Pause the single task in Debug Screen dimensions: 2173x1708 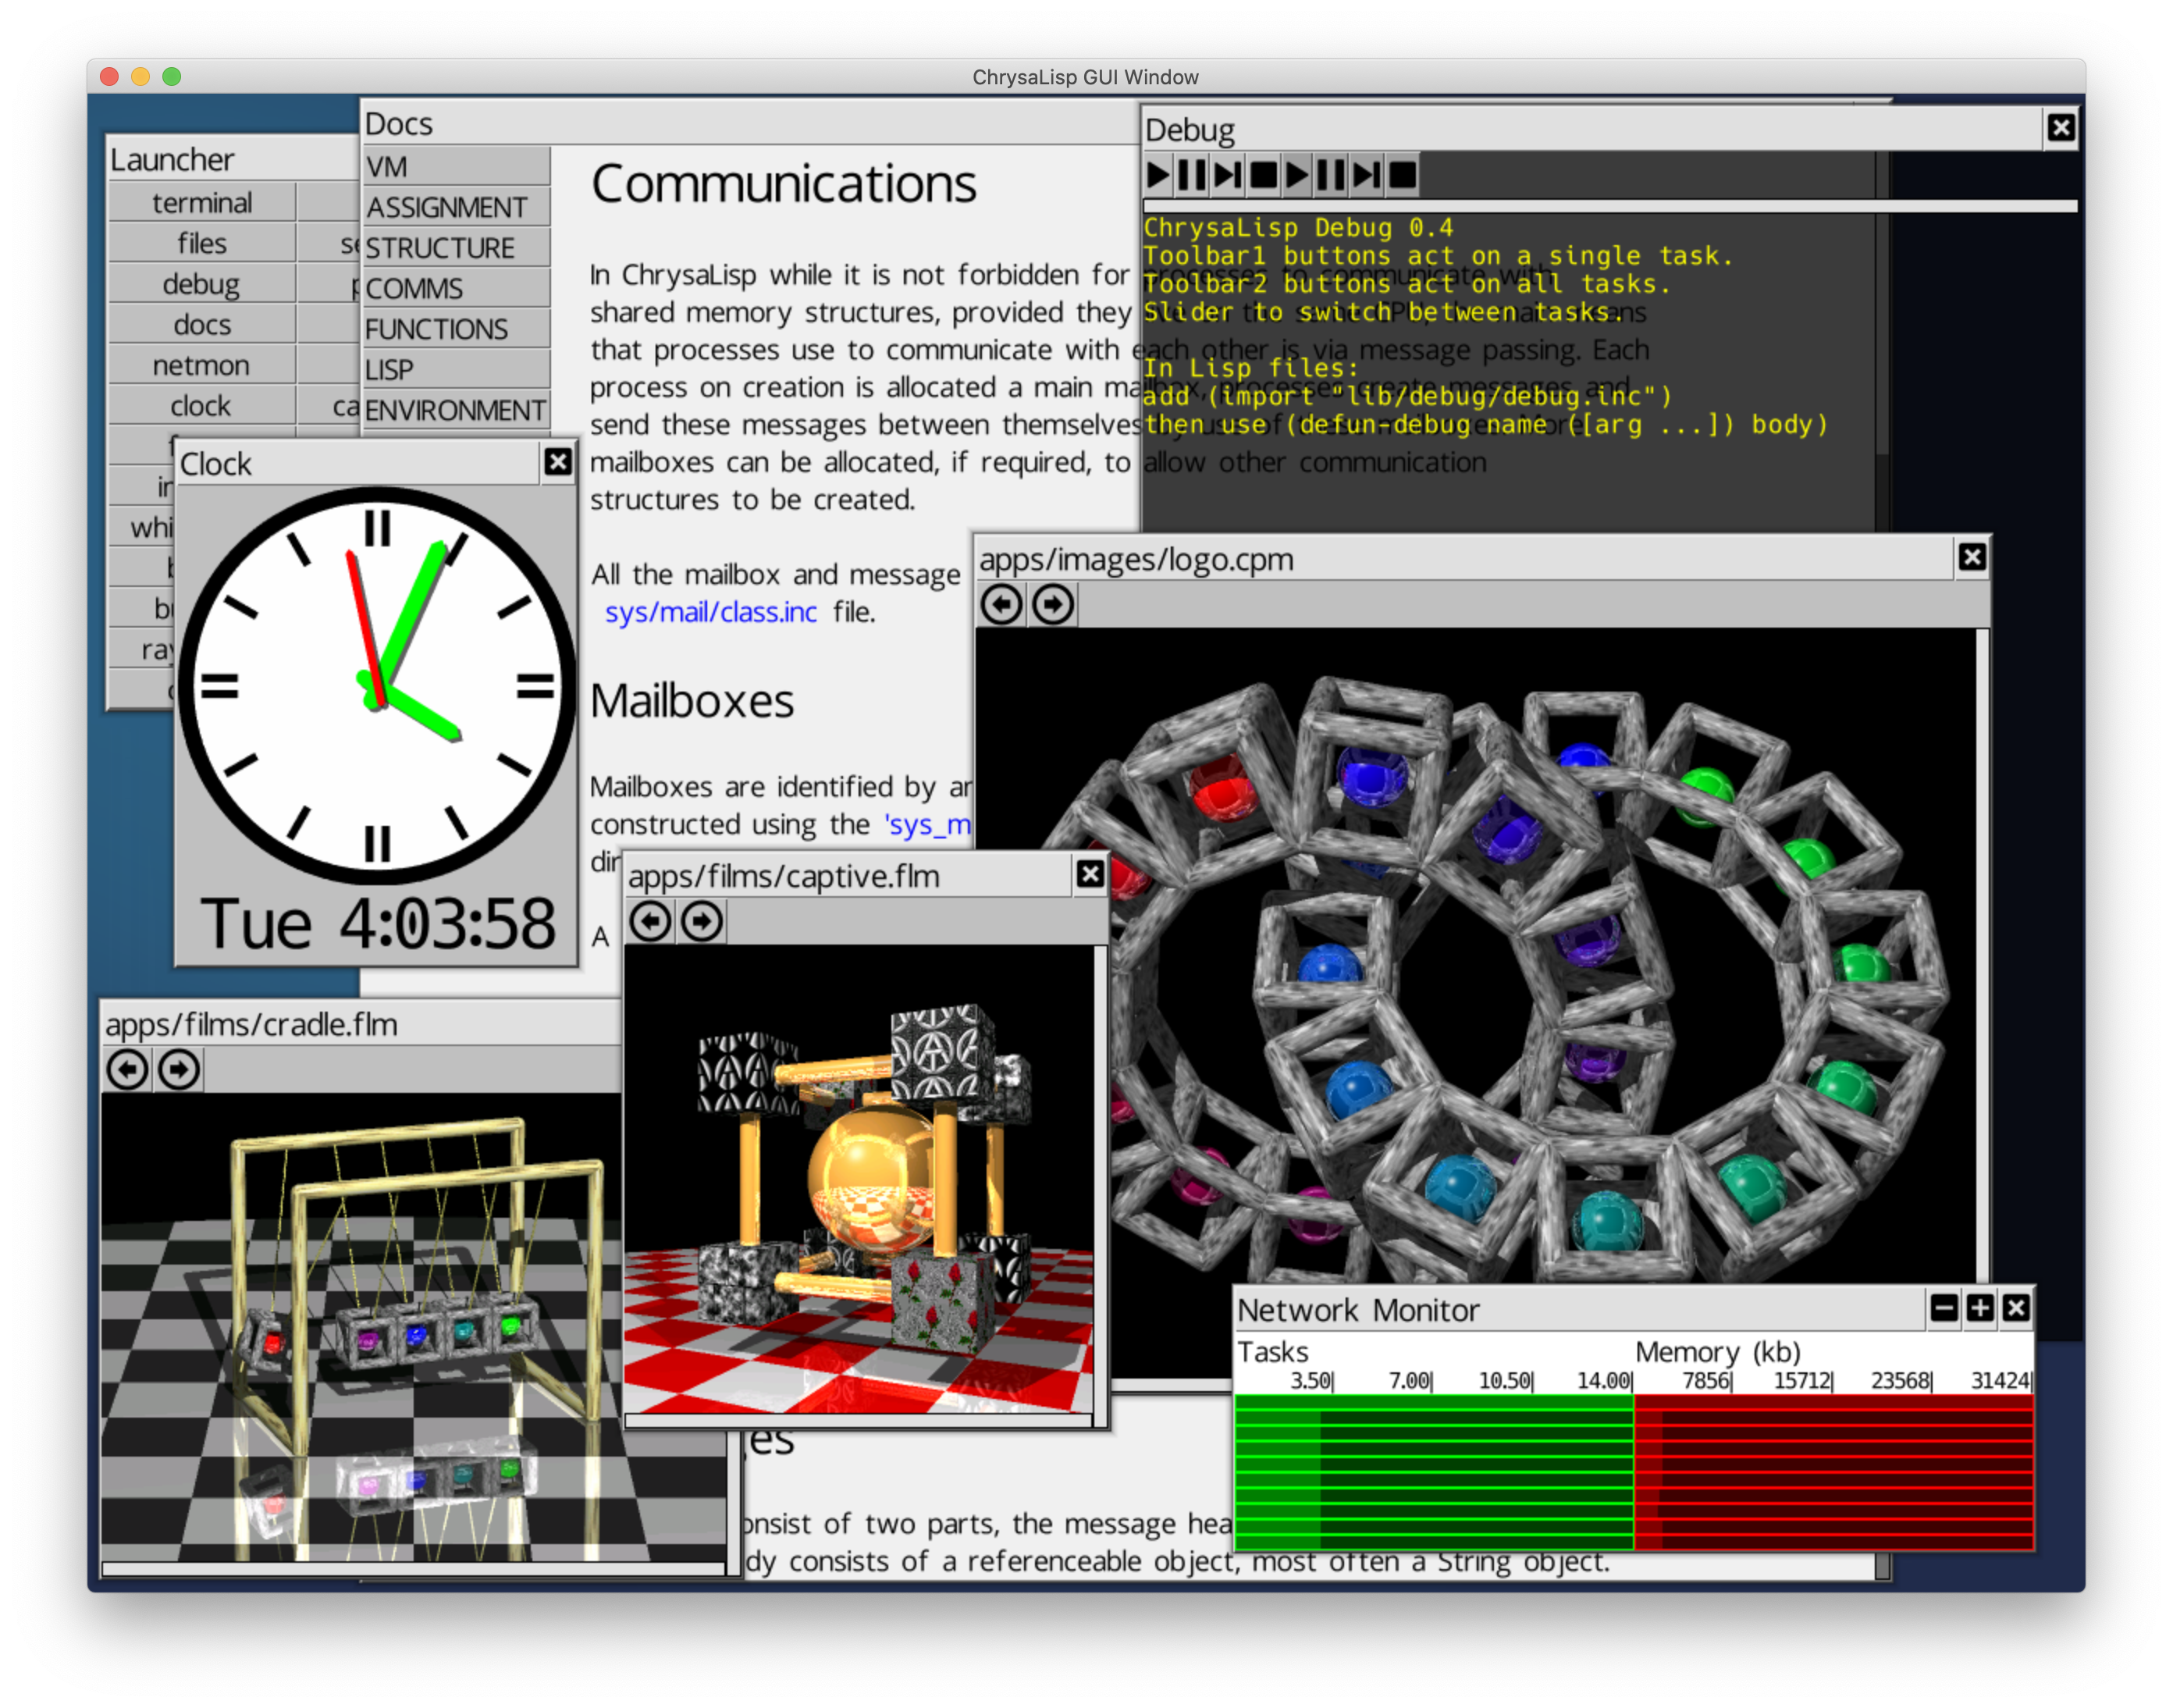coord(1192,175)
